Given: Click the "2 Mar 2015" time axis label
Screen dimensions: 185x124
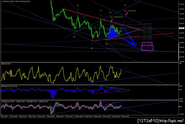Looking at the screenshot, I should pyautogui.click(x=4, y=117).
